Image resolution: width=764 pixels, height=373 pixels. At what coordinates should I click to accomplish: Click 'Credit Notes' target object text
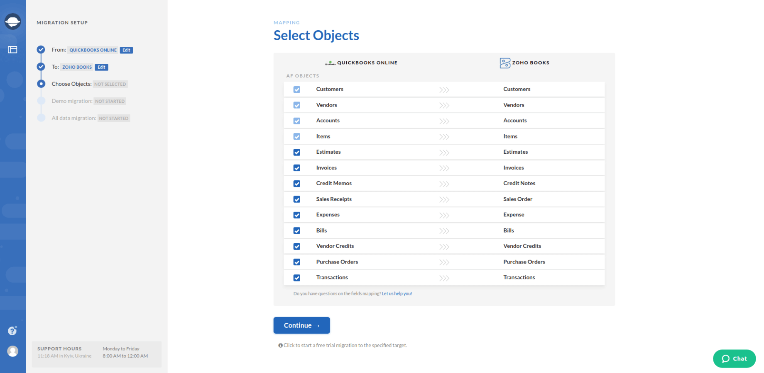pyautogui.click(x=519, y=183)
